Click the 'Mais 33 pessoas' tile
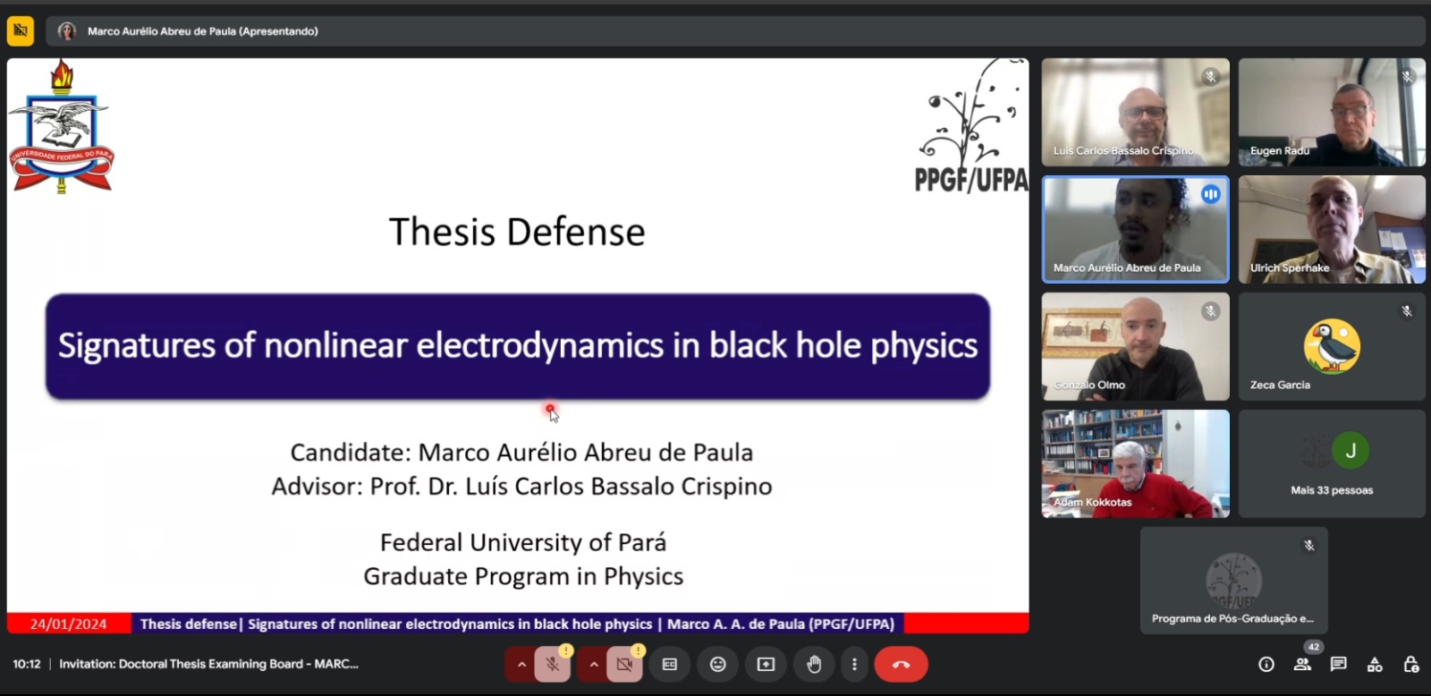1431x696 pixels. tap(1332, 463)
